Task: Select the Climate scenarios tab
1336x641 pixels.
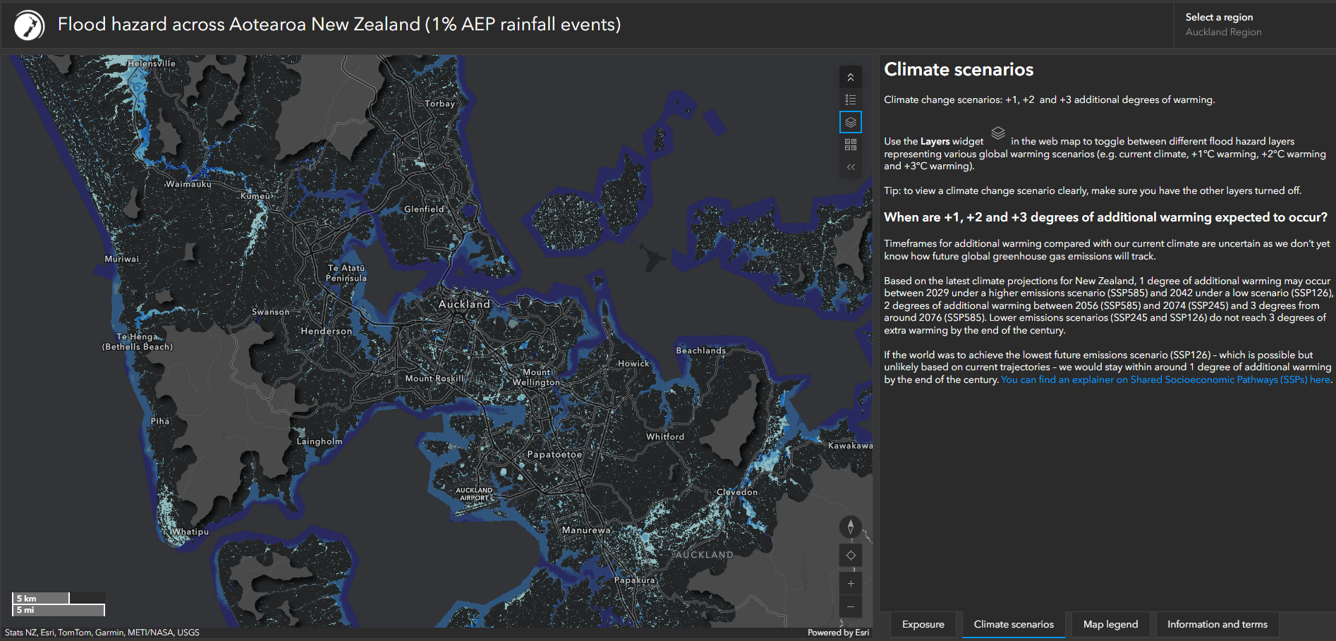Action: coord(1014,625)
